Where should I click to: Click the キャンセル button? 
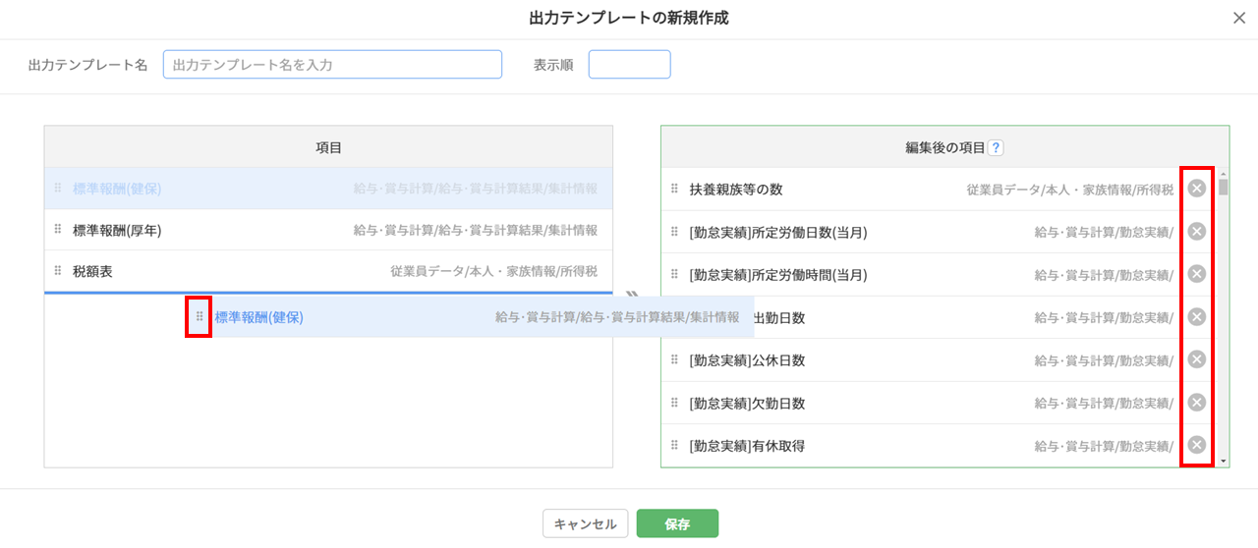585,524
